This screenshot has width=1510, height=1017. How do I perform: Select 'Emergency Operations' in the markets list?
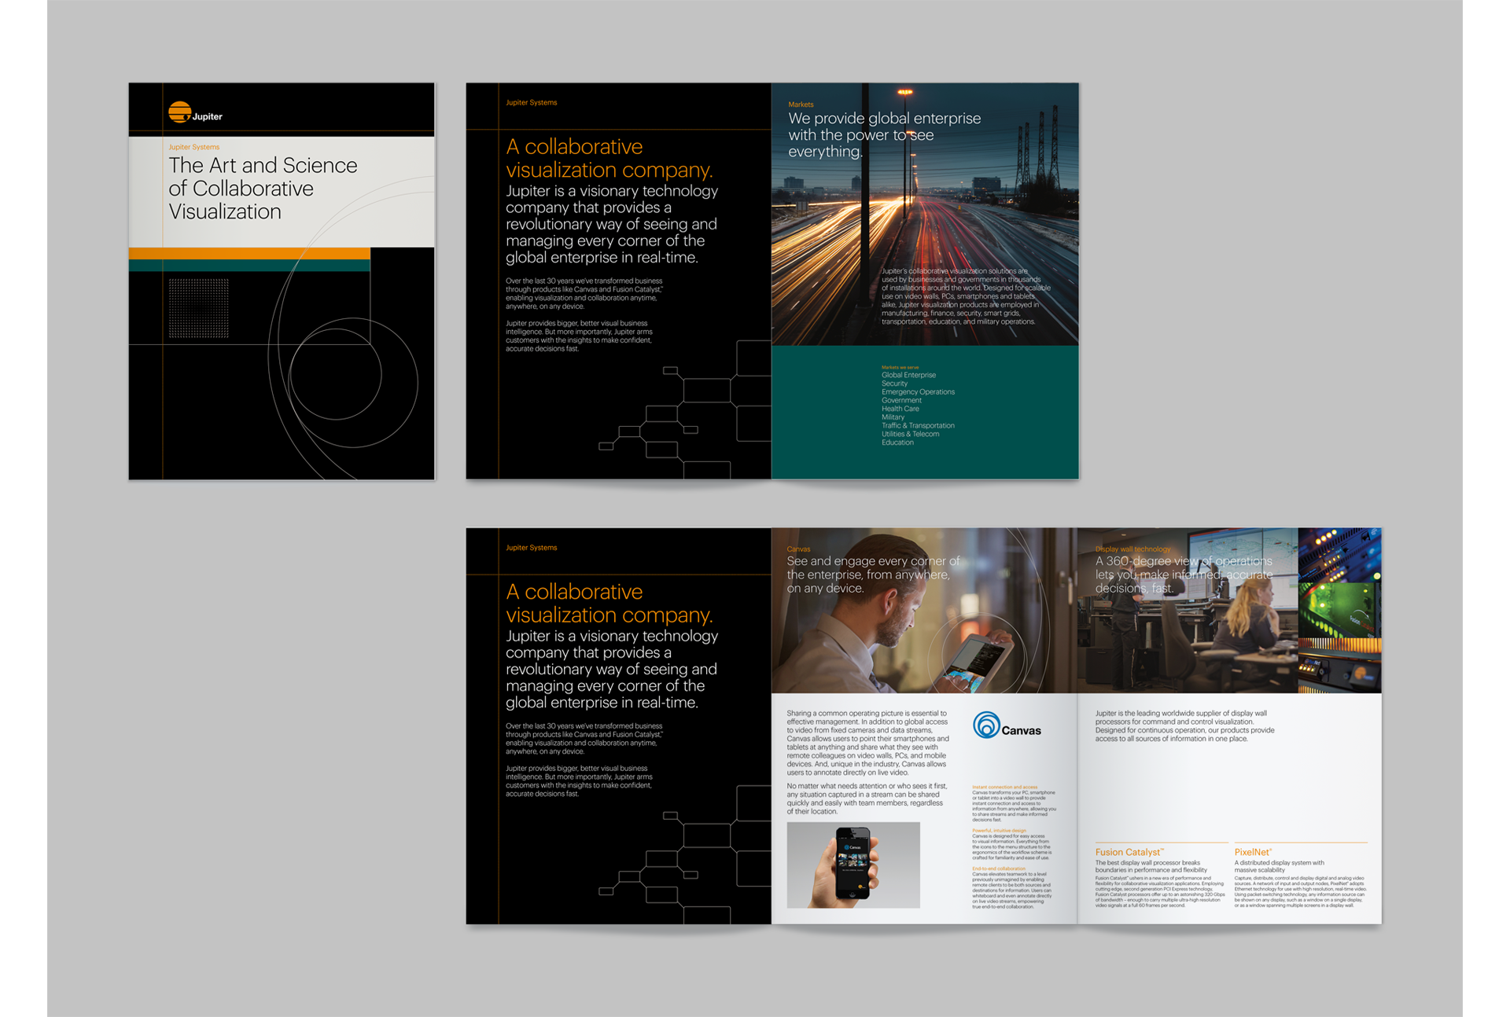918,392
